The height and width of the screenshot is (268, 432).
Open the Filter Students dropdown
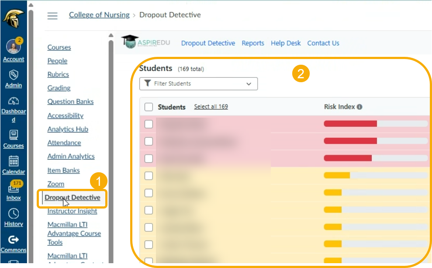tap(198, 84)
